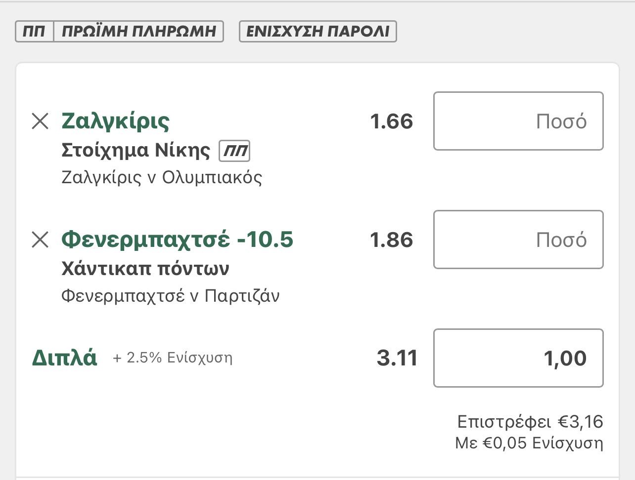Click the Με €0,05 Ενίσχυση boost amount
The width and height of the screenshot is (635, 480).
(x=529, y=443)
